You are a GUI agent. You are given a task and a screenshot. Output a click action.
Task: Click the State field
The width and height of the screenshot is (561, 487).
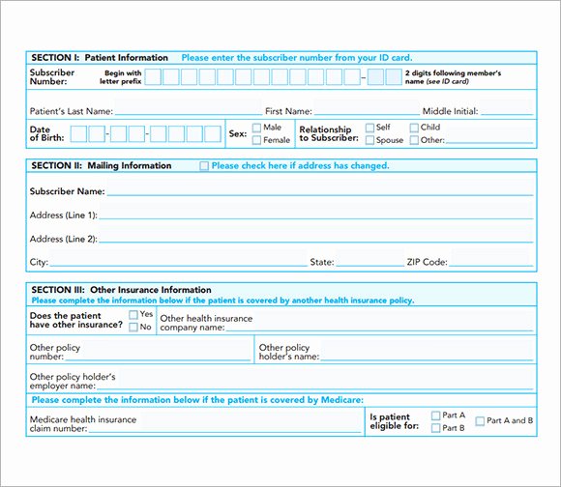coord(369,259)
